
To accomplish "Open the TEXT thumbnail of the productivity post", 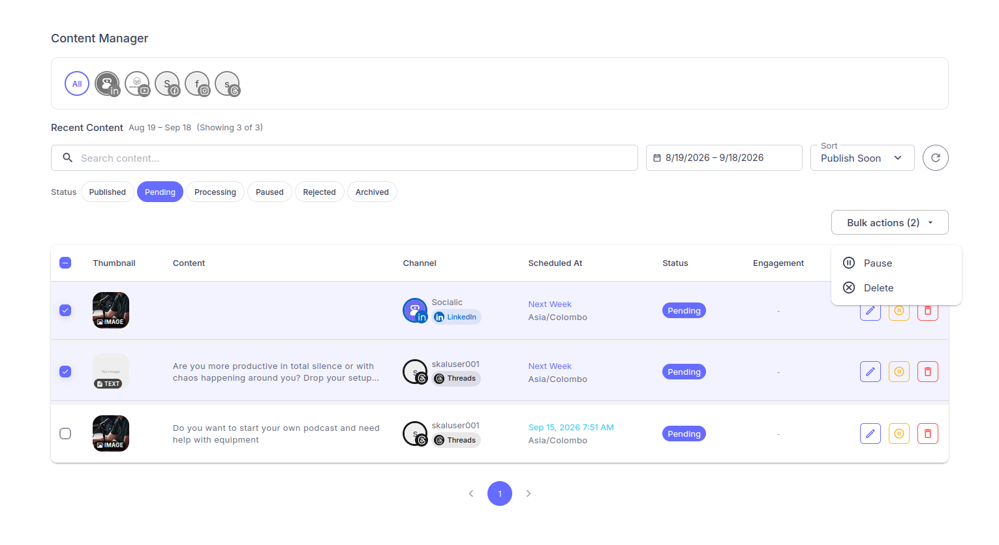I will 111,372.
